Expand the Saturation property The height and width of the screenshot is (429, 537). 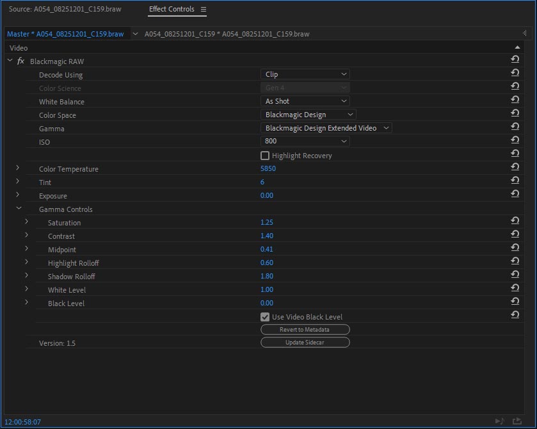[26, 222]
